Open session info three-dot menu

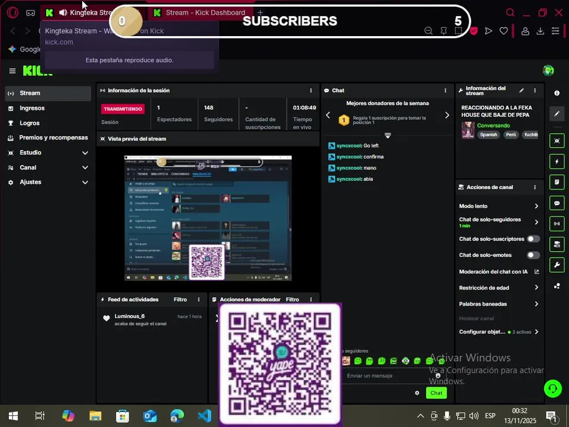tap(311, 90)
